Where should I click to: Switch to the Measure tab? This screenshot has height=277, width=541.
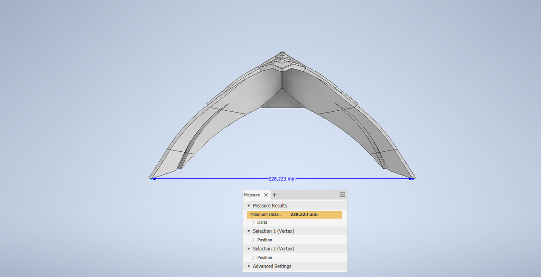(x=252, y=195)
